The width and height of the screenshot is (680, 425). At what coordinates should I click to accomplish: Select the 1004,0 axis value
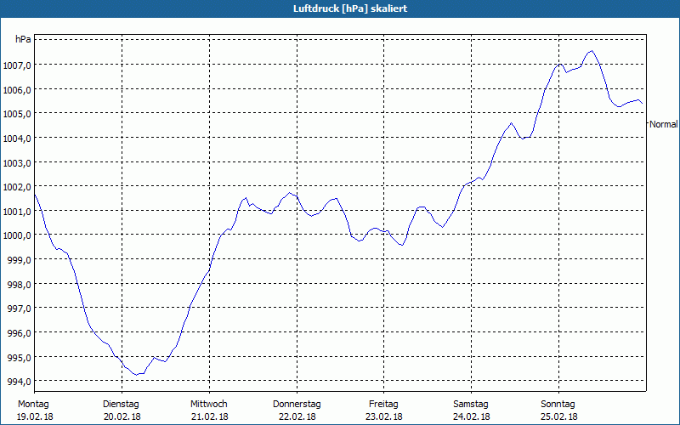pyautogui.click(x=17, y=139)
